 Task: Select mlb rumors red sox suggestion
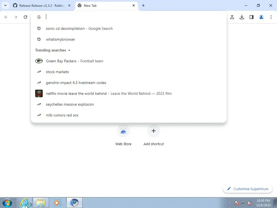[128, 115]
